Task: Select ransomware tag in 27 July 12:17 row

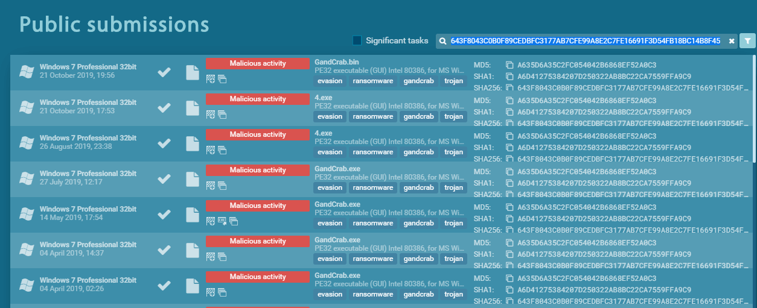Action: 373,188
